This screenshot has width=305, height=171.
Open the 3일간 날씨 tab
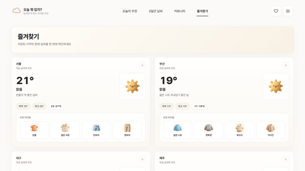156,11
